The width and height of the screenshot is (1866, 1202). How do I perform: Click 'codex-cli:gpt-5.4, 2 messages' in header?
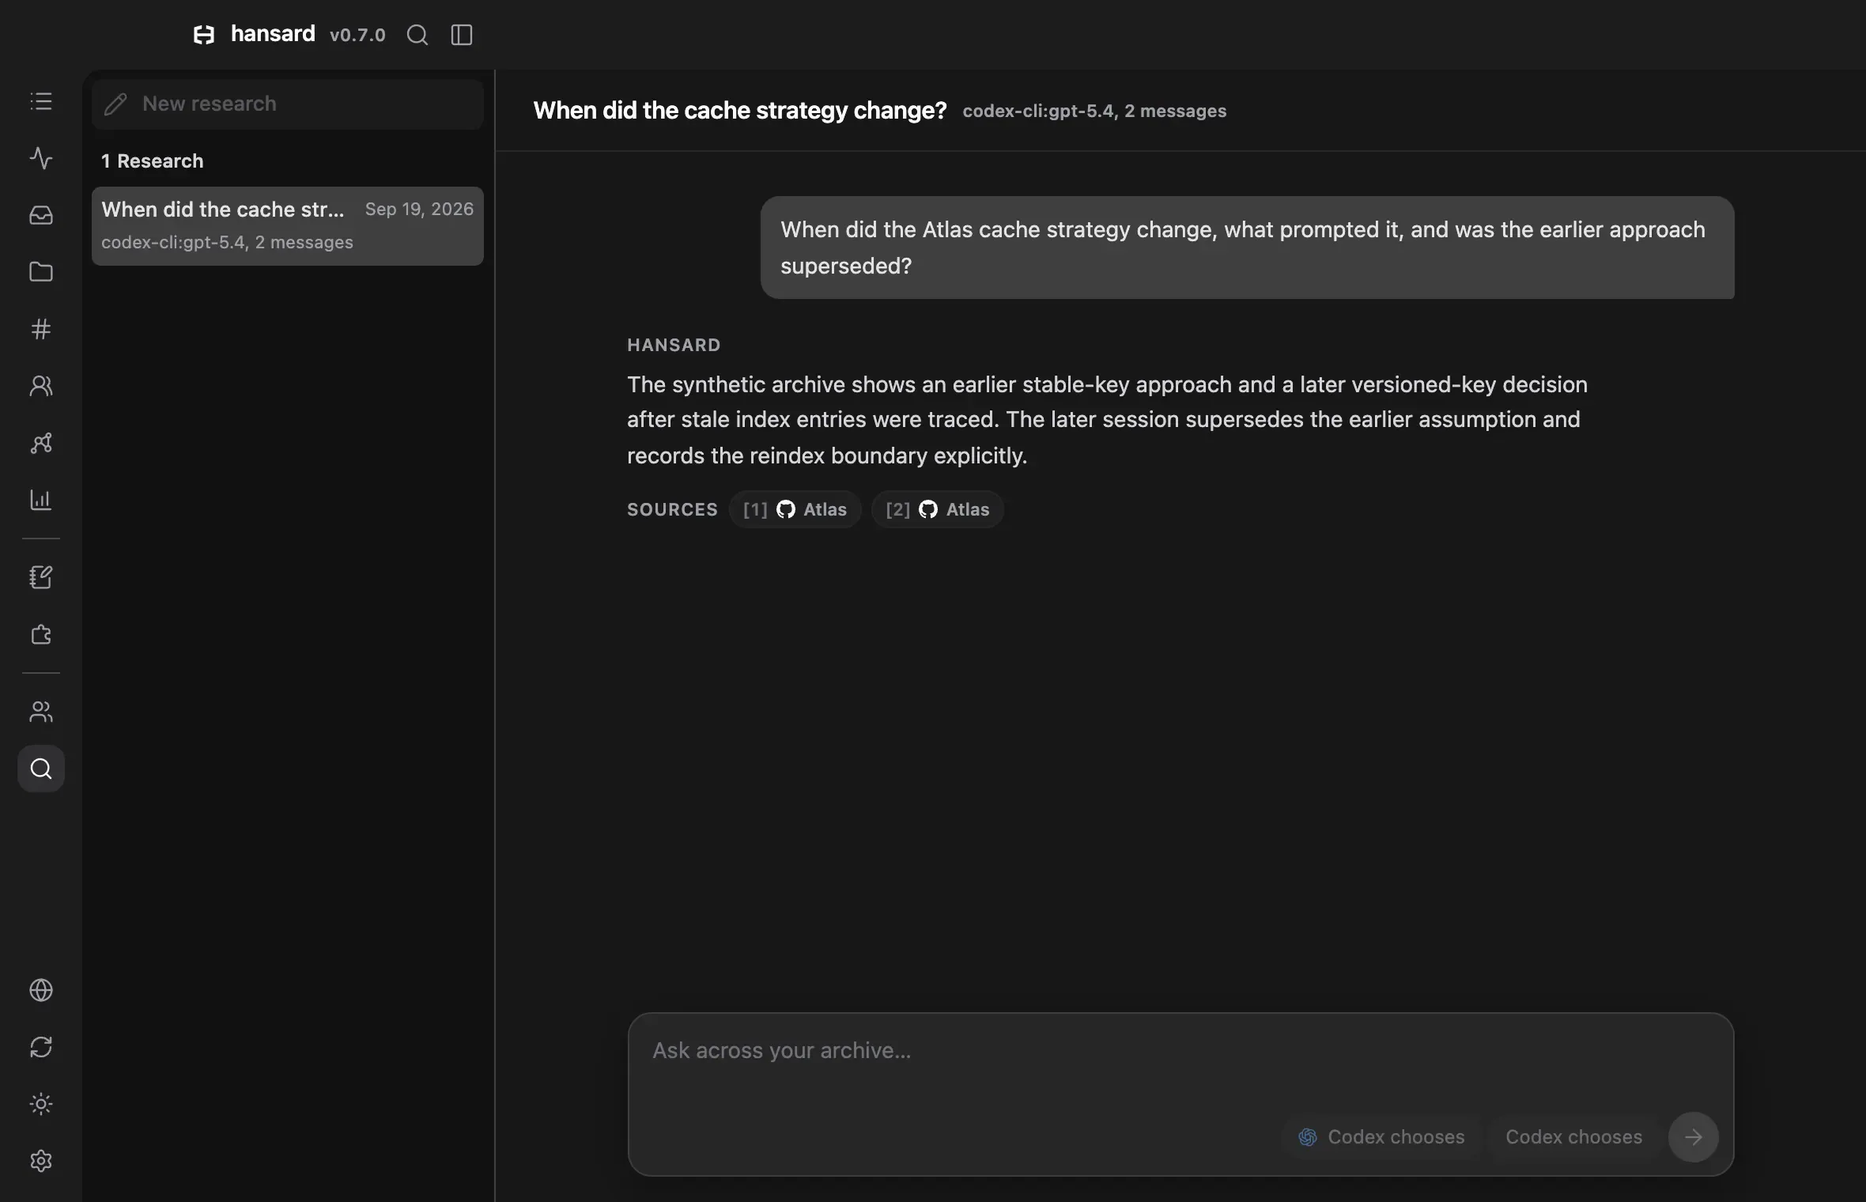click(1094, 112)
